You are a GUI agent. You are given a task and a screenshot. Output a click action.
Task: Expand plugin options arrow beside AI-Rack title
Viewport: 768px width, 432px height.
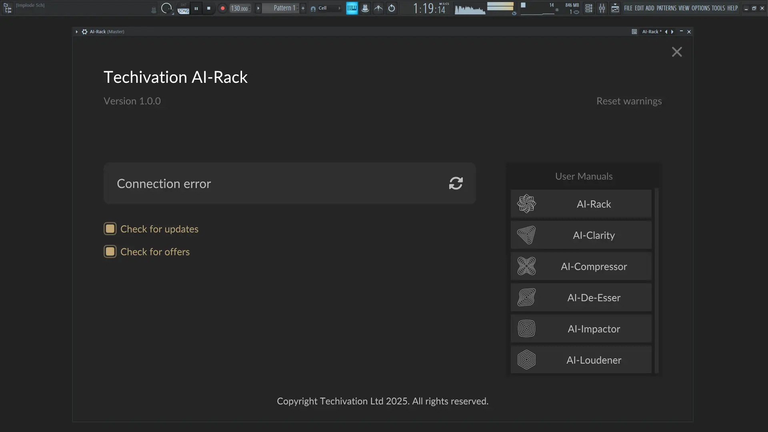tap(76, 32)
